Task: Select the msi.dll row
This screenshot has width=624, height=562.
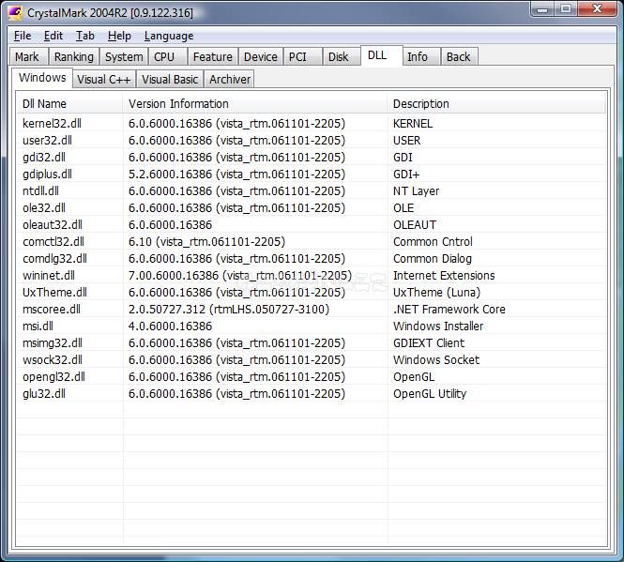Action: 312,327
